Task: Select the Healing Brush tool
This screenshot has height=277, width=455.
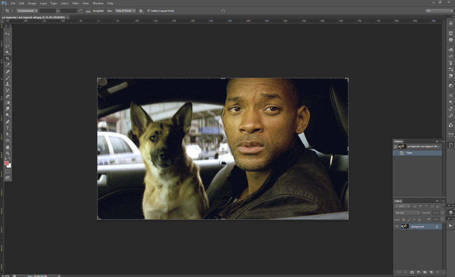Action: pyautogui.click(x=8, y=72)
